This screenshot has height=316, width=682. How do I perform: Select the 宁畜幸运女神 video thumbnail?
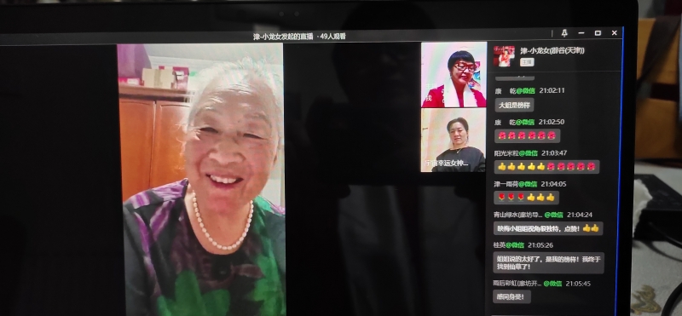pos(453,140)
